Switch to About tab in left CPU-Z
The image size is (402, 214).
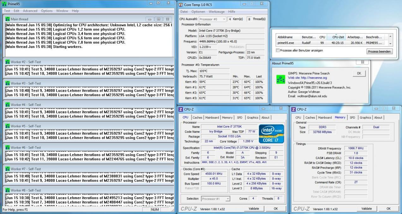[x=266, y=118]
